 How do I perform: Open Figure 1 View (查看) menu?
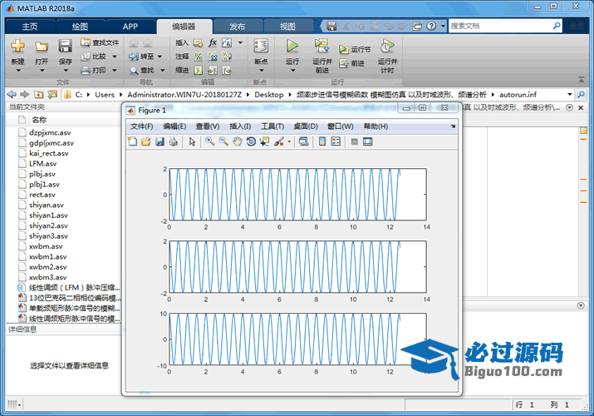[x=208, y=126]
